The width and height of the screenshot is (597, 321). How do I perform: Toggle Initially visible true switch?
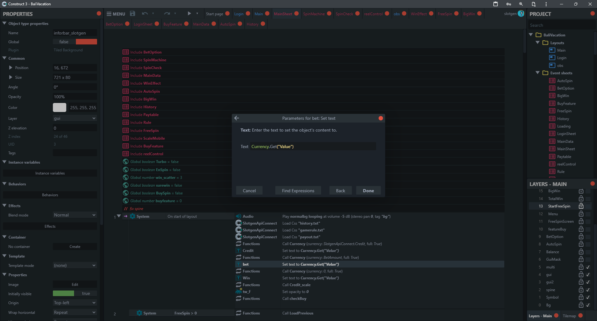coord(75,293)
